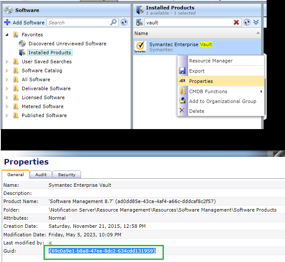Viewport: 285px width, 262px height.
Task: Switch to the Security tab
Action: [67, 174]
